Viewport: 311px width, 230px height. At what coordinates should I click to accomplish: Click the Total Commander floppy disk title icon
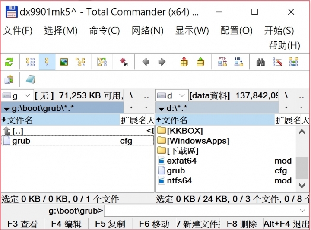(12, 12)
